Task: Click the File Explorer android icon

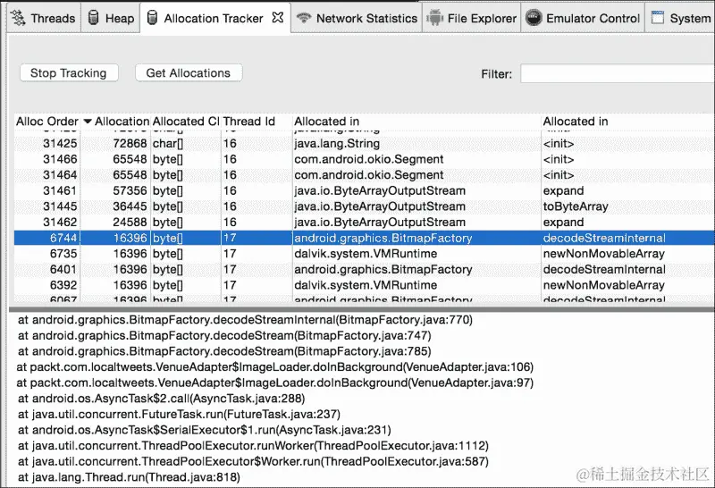Action: (x=434, y=18)
